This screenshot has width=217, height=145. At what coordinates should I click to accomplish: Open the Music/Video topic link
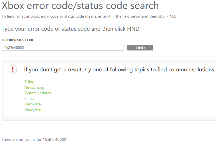click(35, 110)
